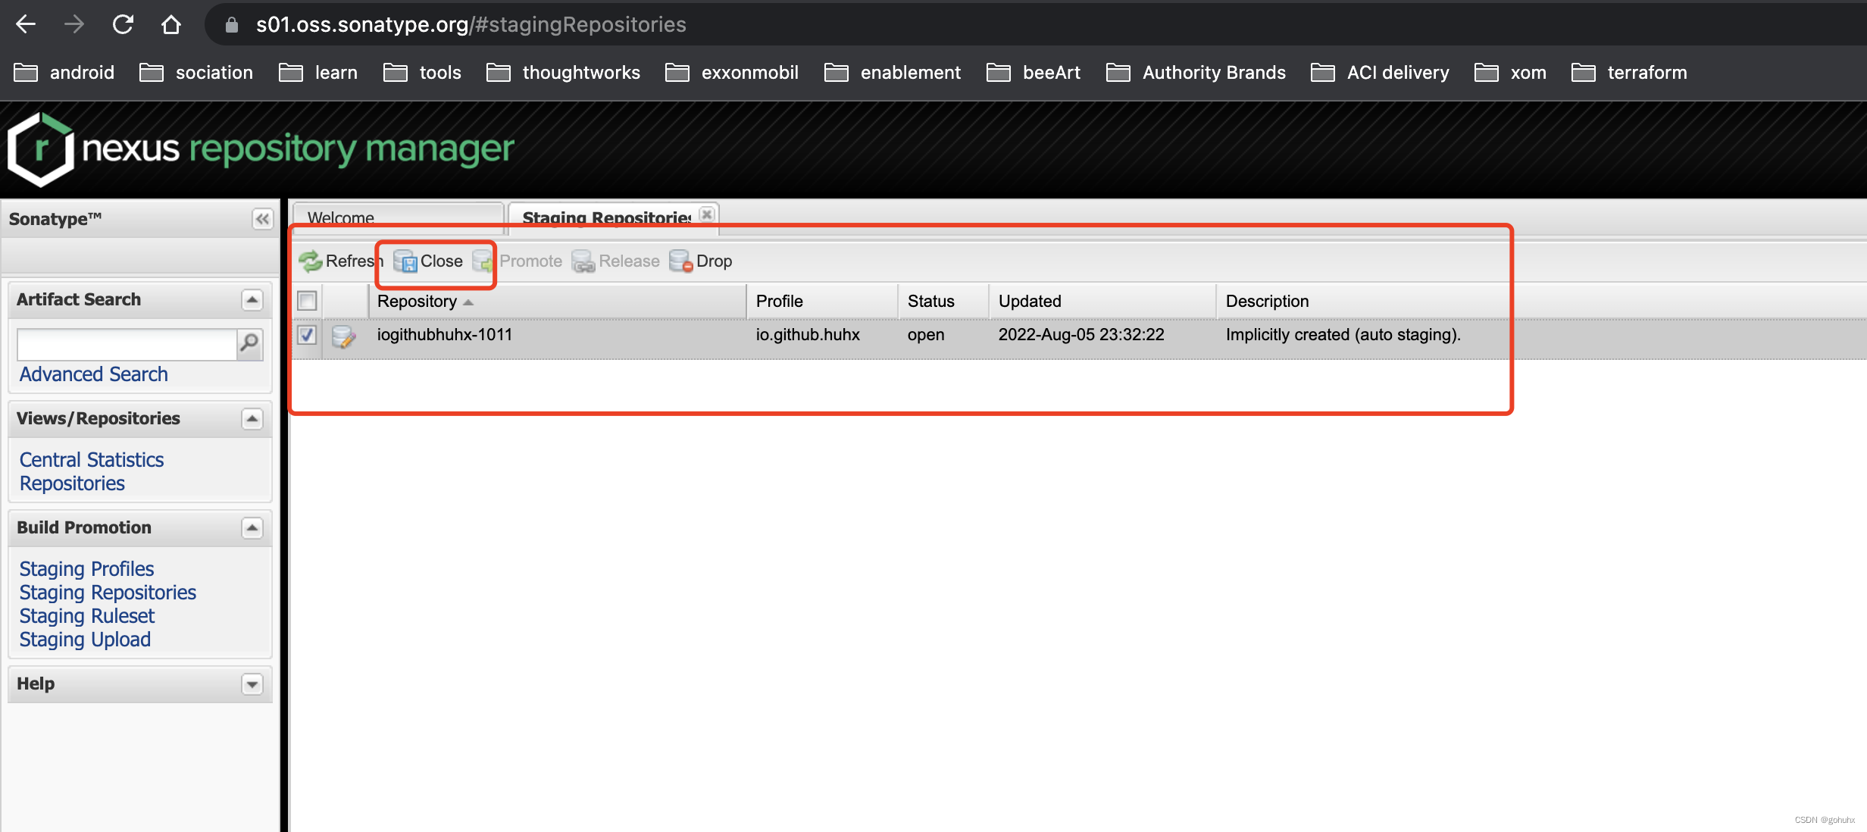Select the Staging Repositories tab
This screenshot has height=832, width=1867.
tap(606, 218)
